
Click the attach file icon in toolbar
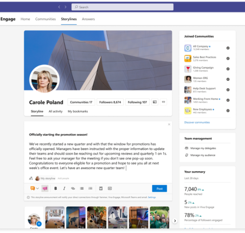coord(101,189)
